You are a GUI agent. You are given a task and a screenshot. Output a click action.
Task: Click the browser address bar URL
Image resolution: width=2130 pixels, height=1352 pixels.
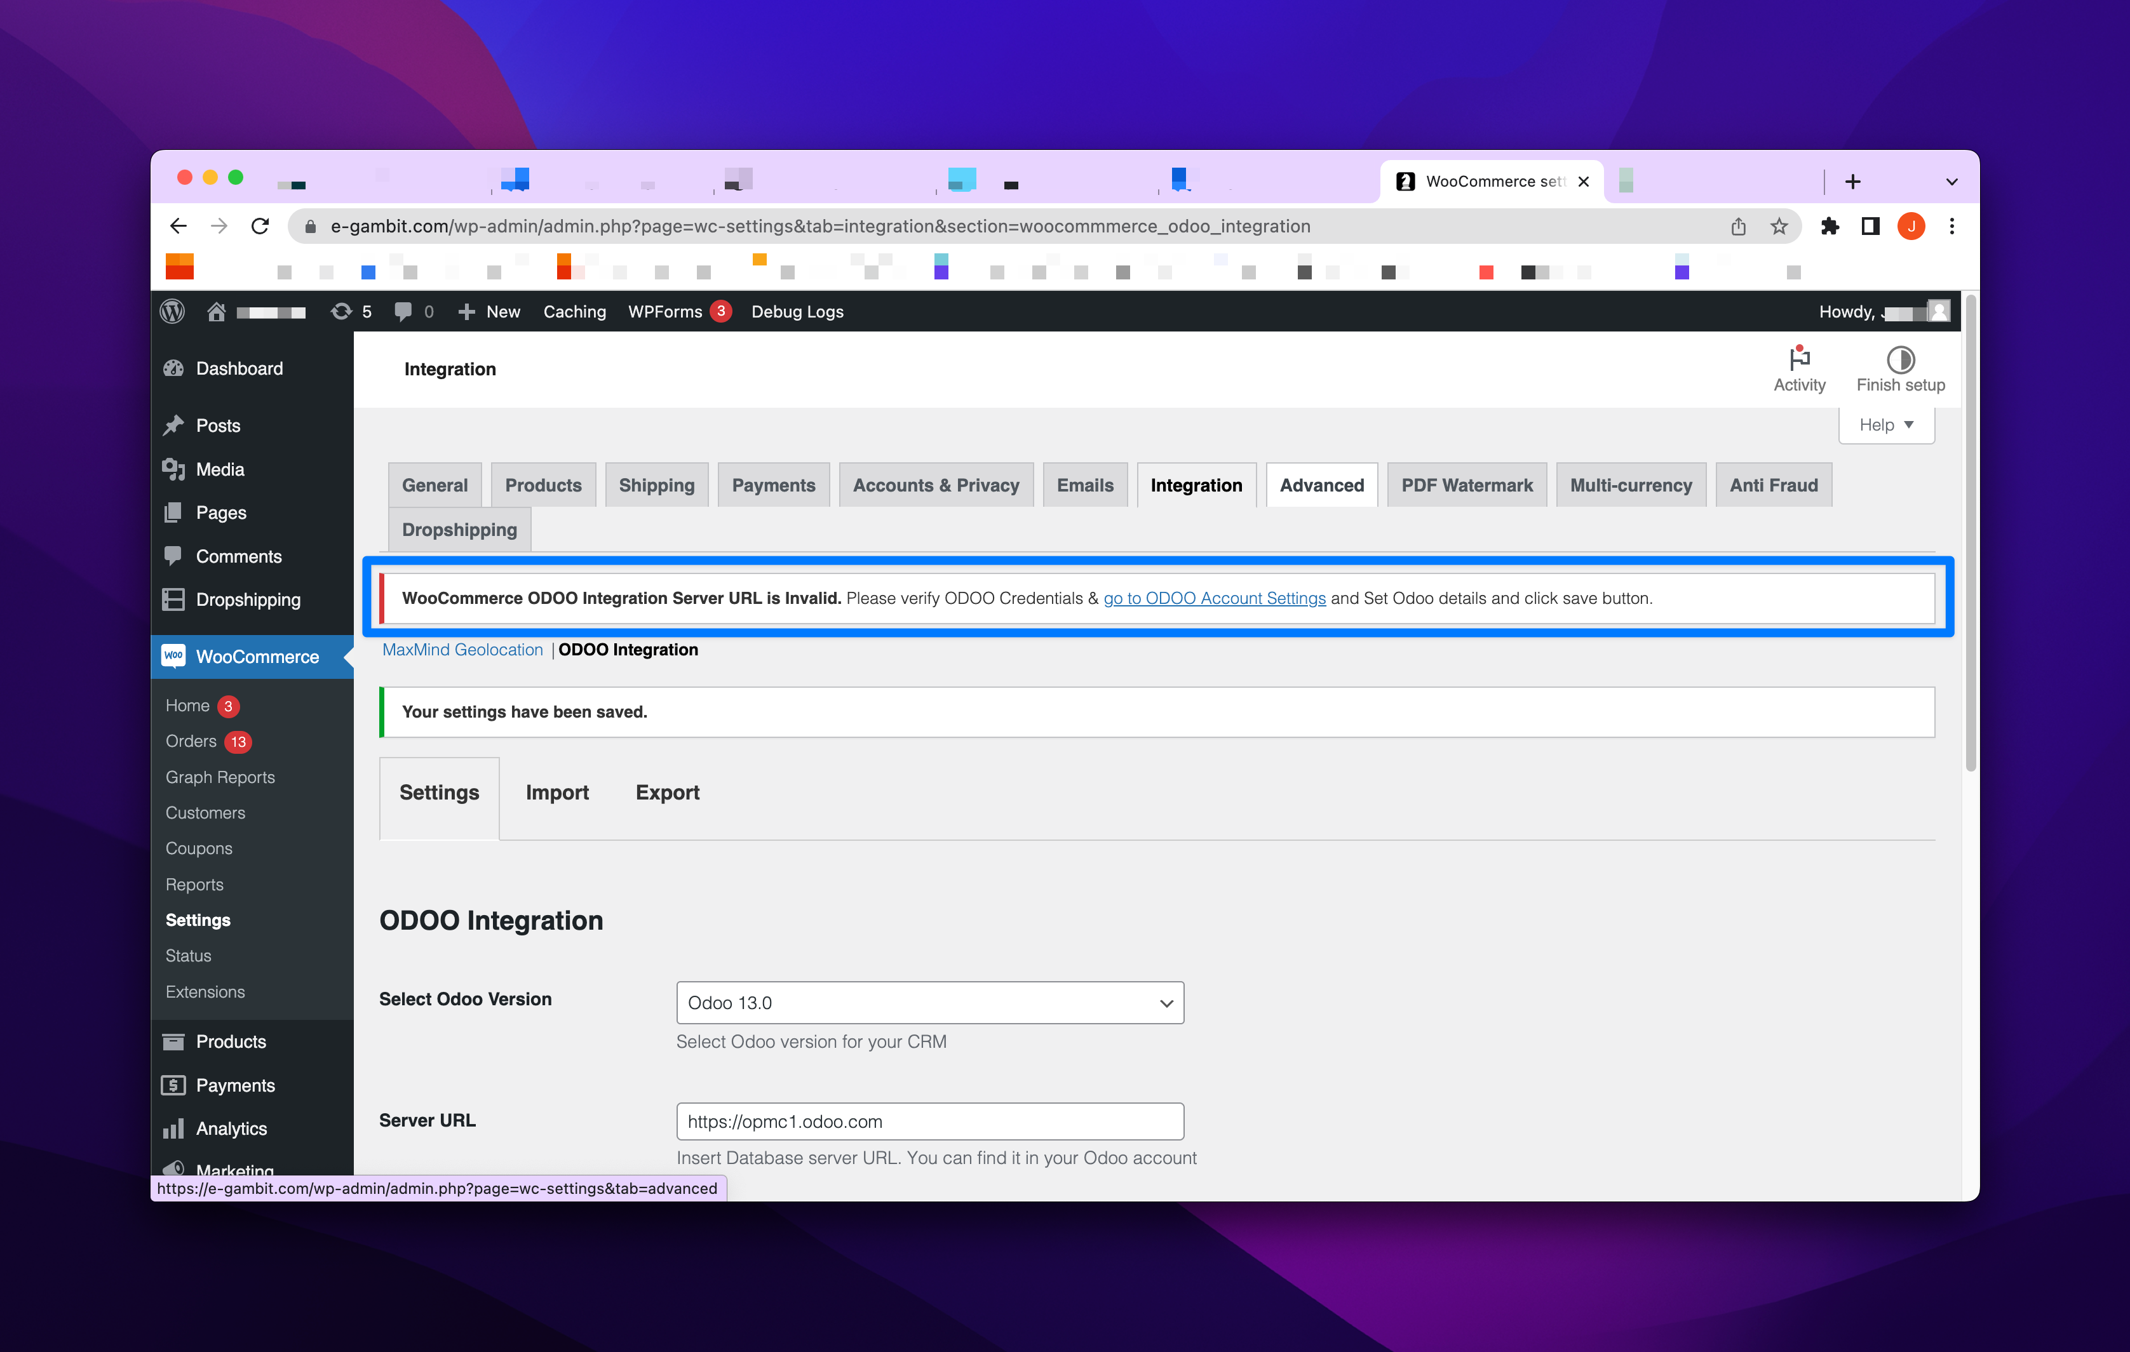coord(820,226)
